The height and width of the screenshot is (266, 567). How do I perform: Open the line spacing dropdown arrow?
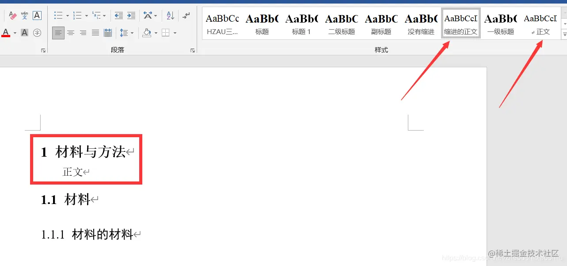[132, 33]
